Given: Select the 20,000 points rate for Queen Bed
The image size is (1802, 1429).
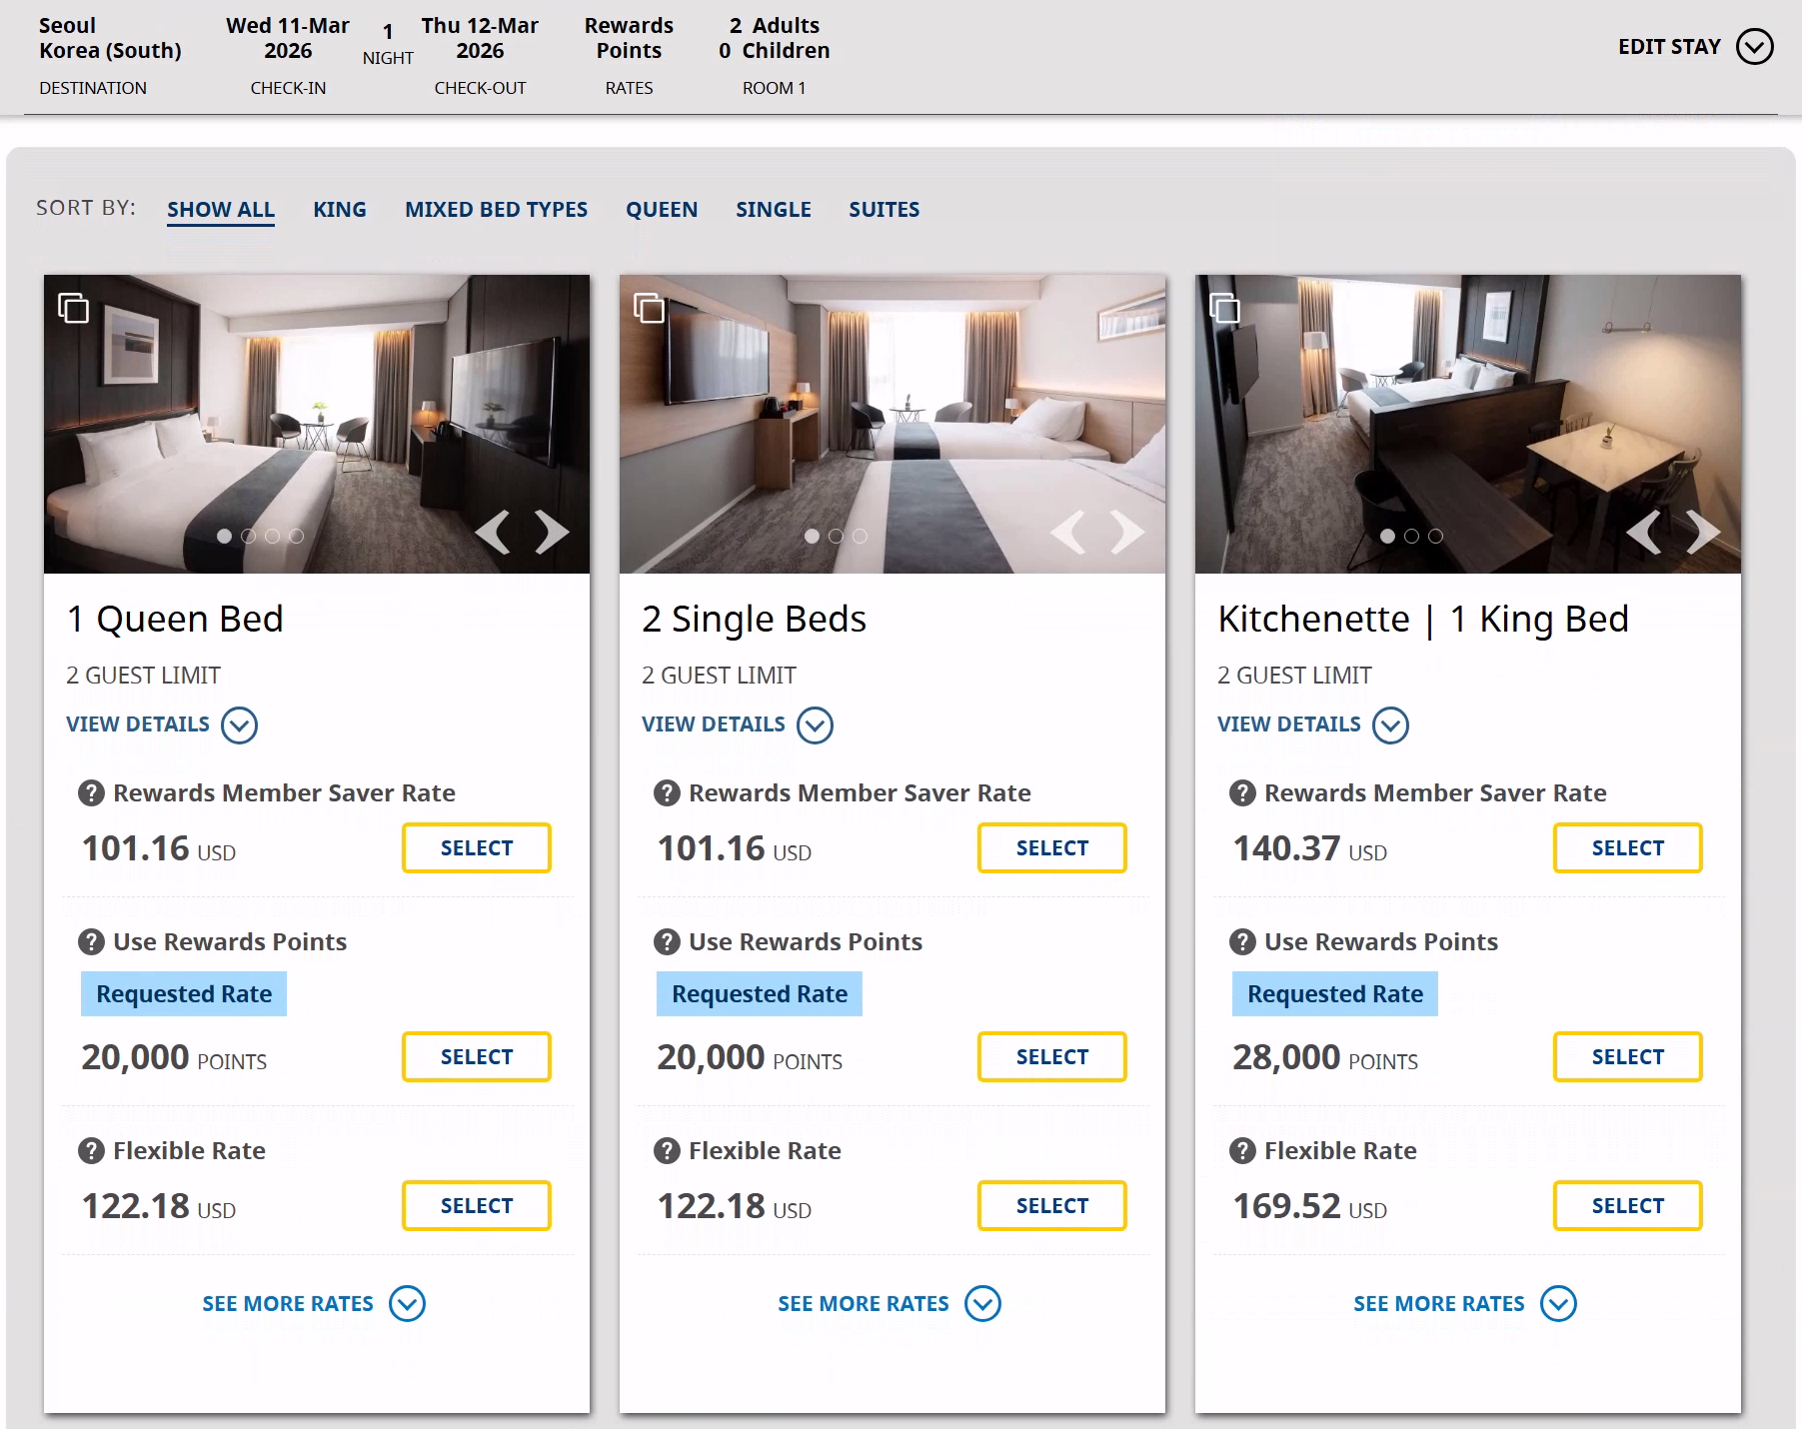Looking at the screenshot, I should pyautogui.click(x=477, y=1057).
